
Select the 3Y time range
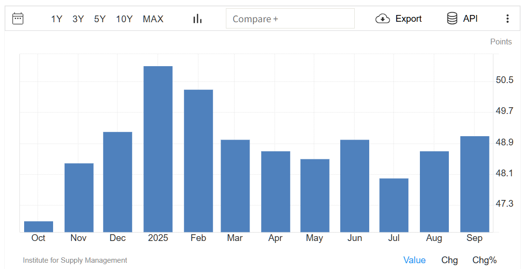(x=78, y=19)
